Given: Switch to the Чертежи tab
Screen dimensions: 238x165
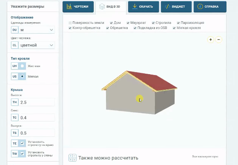Looking at the screenshot, I should click(78, 7).
